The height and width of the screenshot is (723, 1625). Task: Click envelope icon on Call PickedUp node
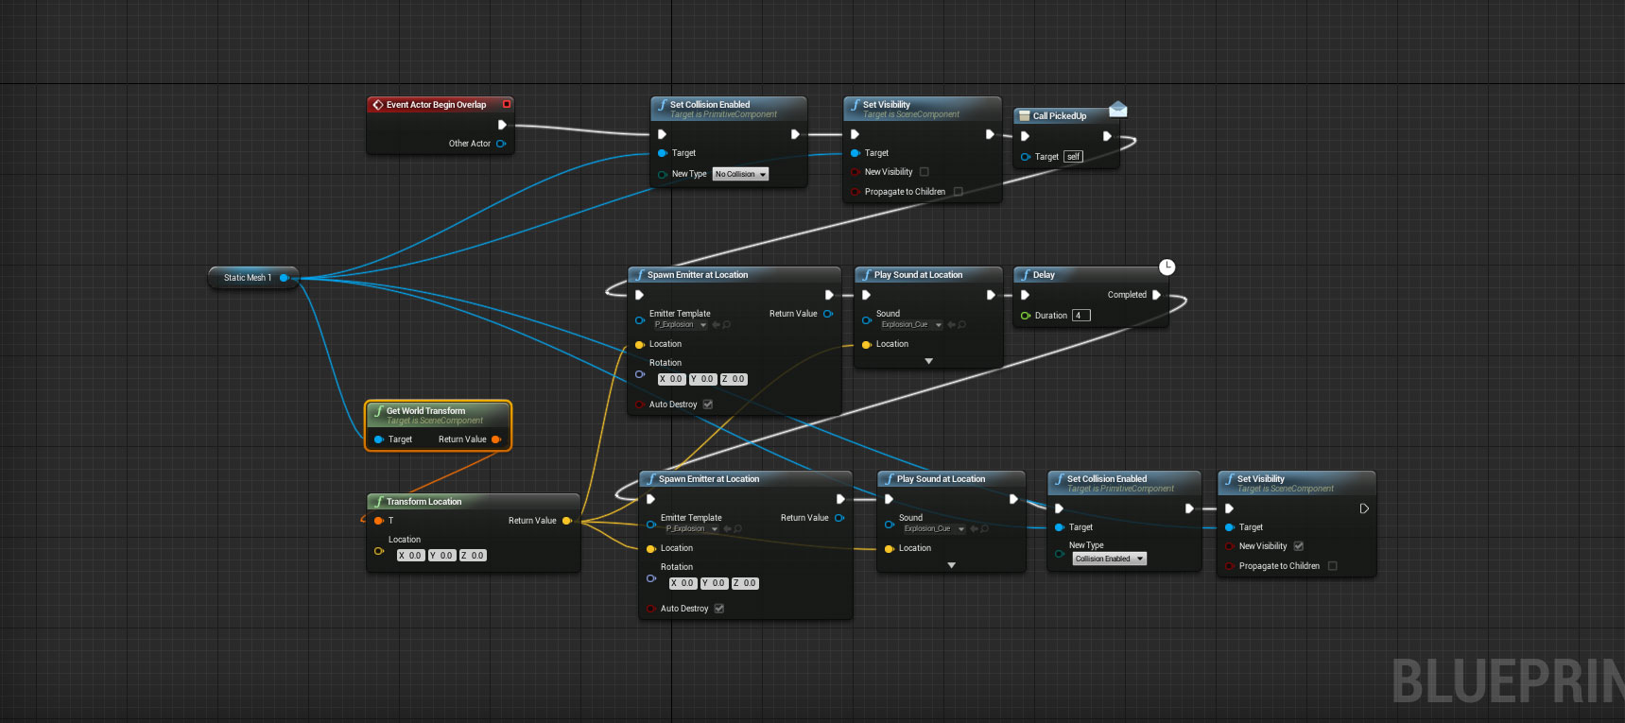[x=1117, y=110]
